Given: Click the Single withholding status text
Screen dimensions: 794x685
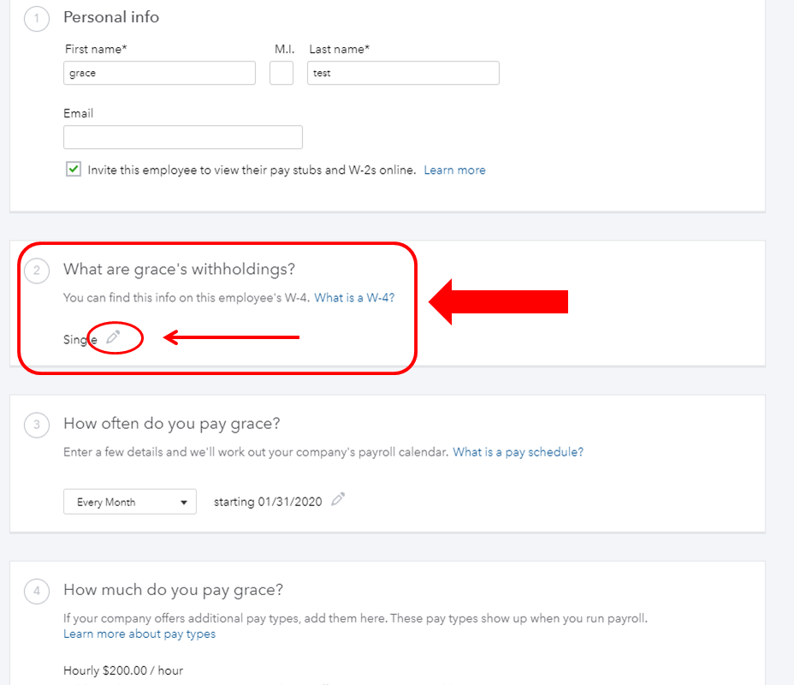Looking at the screenshot, I should (x=80, y=340).
